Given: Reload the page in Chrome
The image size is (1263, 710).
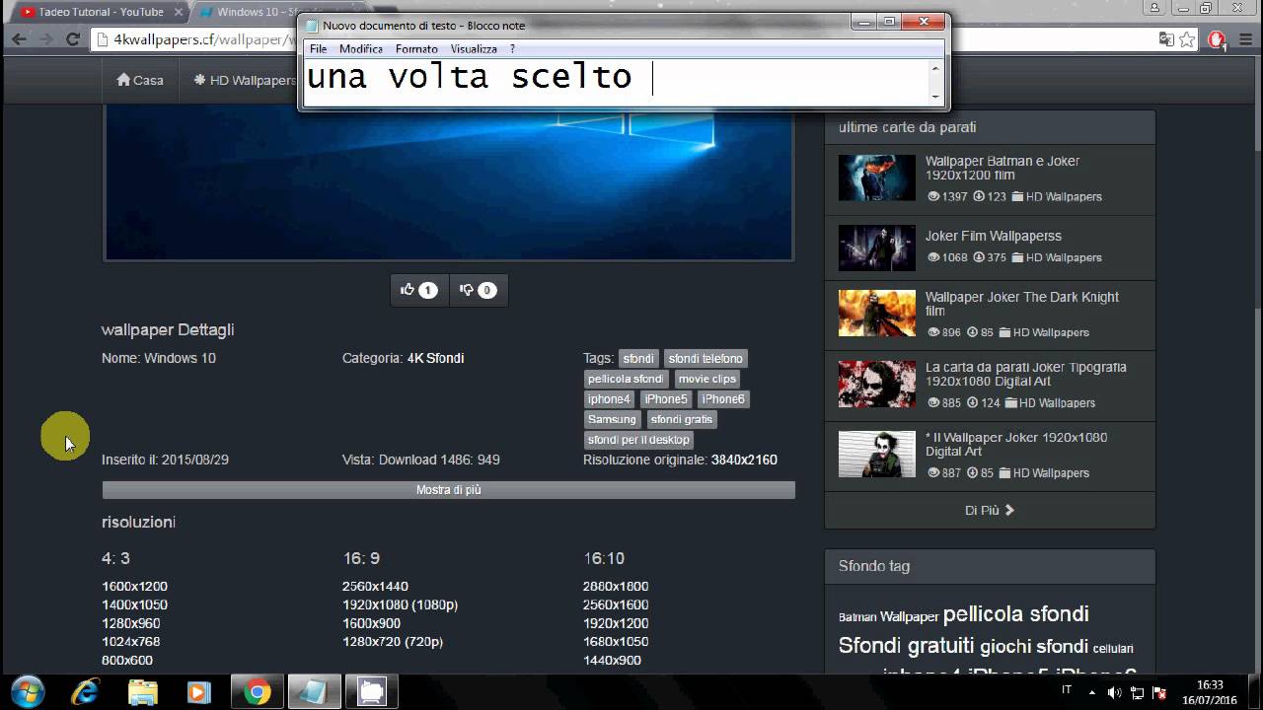Looking at the screenshot, I should [x=72, y=39].
